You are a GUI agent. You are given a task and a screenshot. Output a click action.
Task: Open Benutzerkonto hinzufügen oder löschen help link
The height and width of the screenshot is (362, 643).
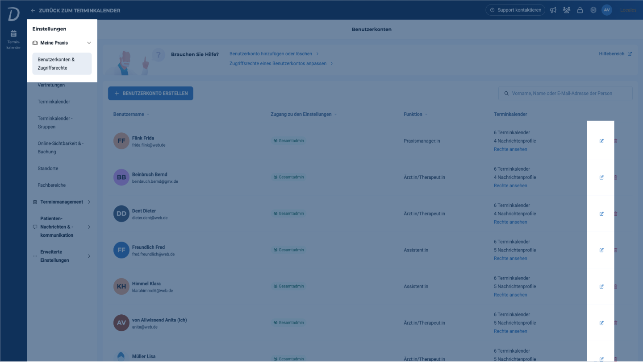coord(274,54)
